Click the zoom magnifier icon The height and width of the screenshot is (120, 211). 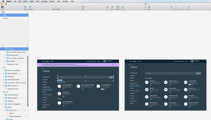pyautogui.click(x=83, y=7)
